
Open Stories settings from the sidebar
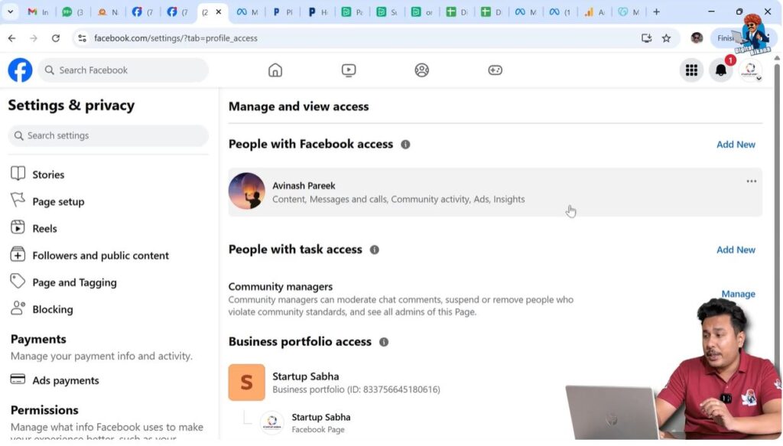pyautogui.click(x=47, y=174)
